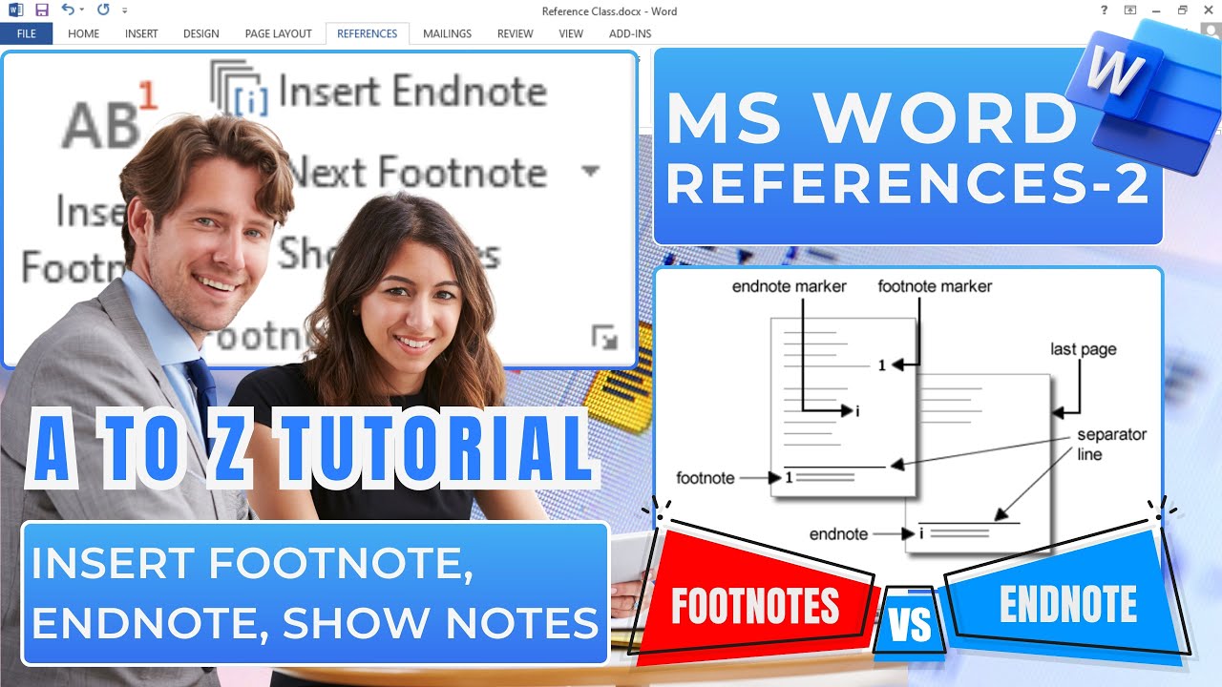Minimize the Word window

click(x=1157, y=10)
